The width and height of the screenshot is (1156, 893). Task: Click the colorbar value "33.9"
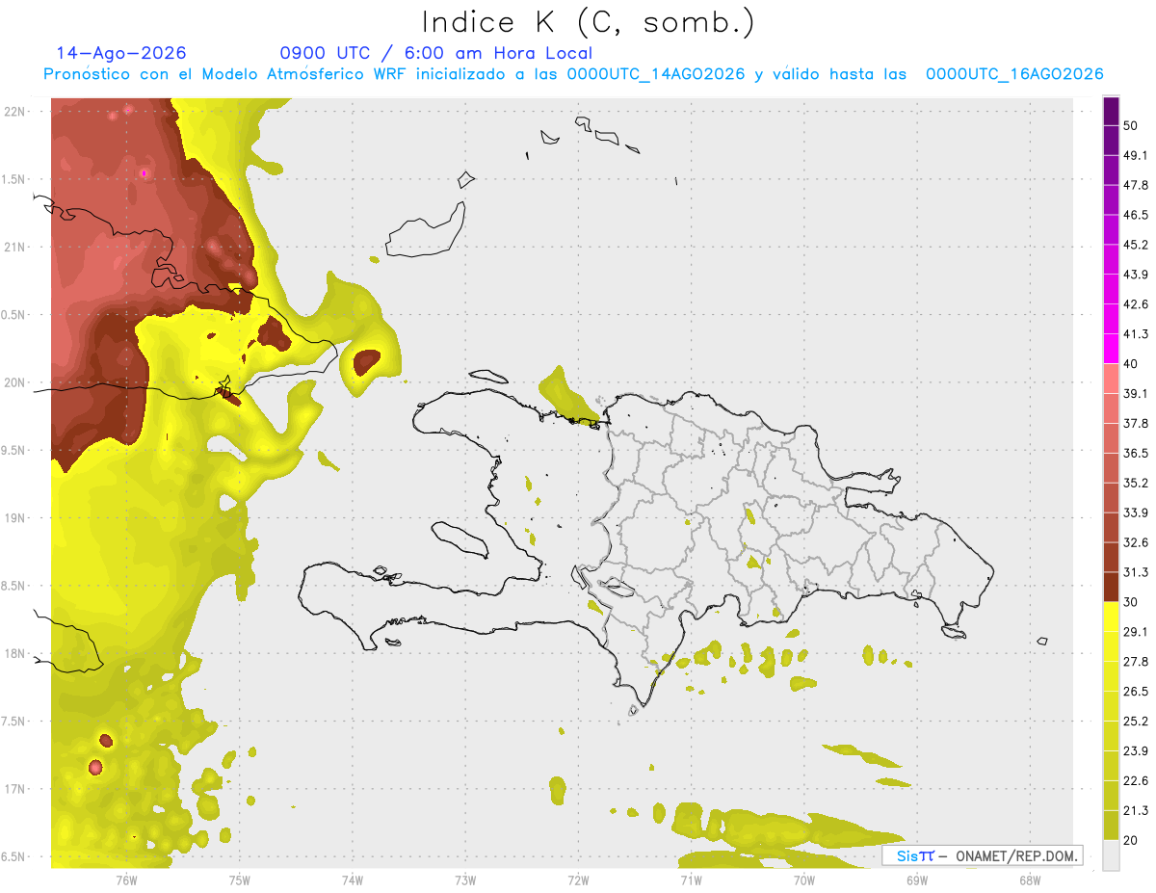1136,512
